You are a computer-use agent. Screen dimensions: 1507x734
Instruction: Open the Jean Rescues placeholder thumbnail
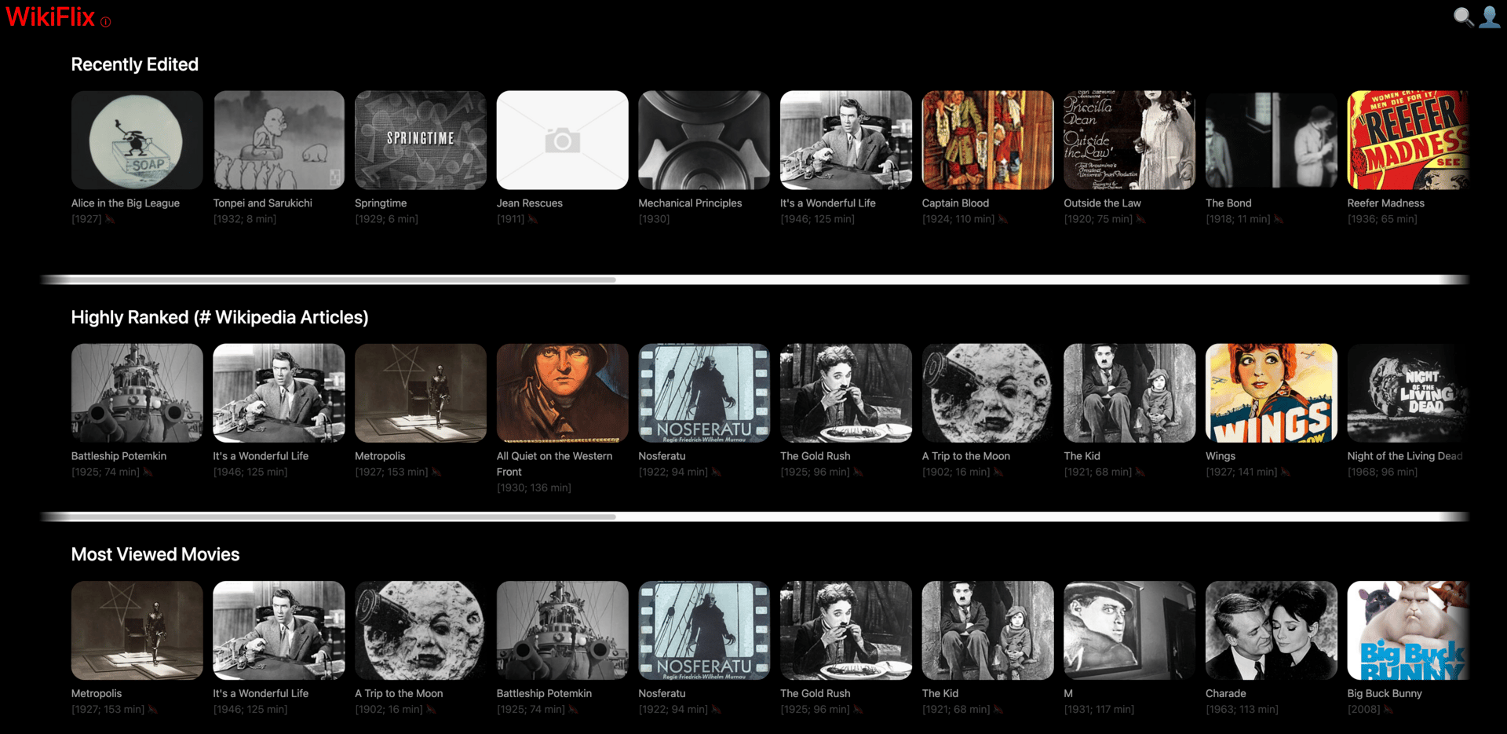click(563, 140)
